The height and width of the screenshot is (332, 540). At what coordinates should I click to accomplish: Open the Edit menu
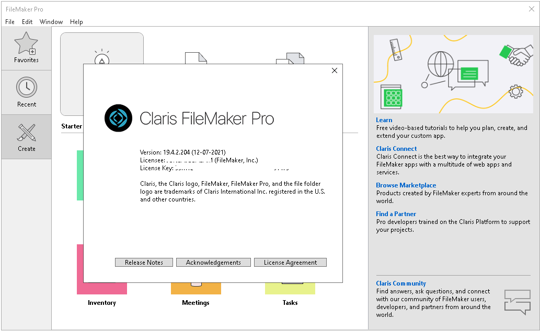point(27,22)
